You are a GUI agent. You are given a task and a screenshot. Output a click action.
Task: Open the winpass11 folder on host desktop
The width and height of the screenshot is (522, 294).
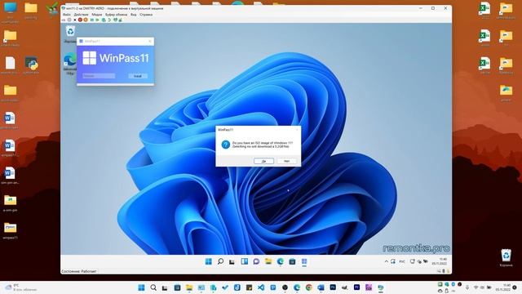[x=10, y=230]
